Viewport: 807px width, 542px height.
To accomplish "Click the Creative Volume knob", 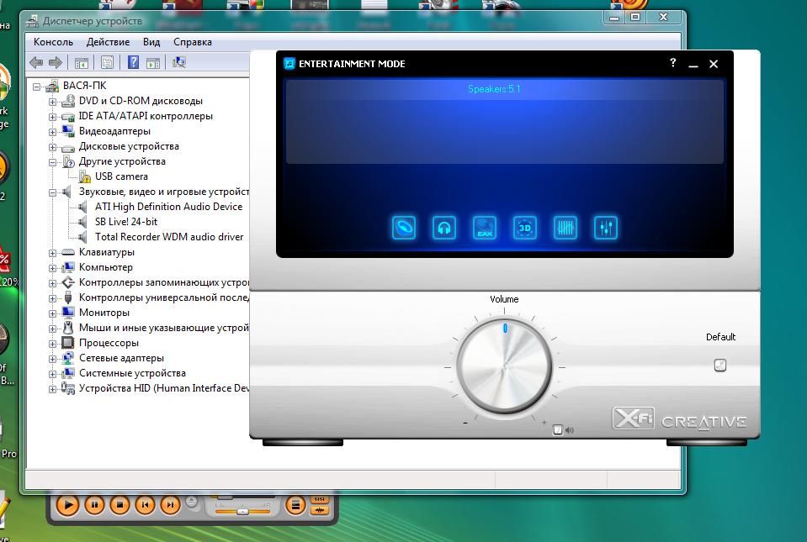I will (504, 367).
